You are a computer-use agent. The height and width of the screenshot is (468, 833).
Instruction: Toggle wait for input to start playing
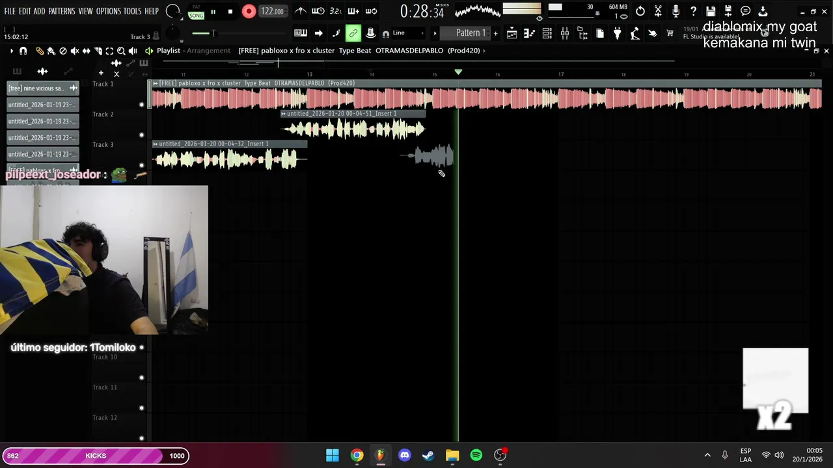click(318, 11)
